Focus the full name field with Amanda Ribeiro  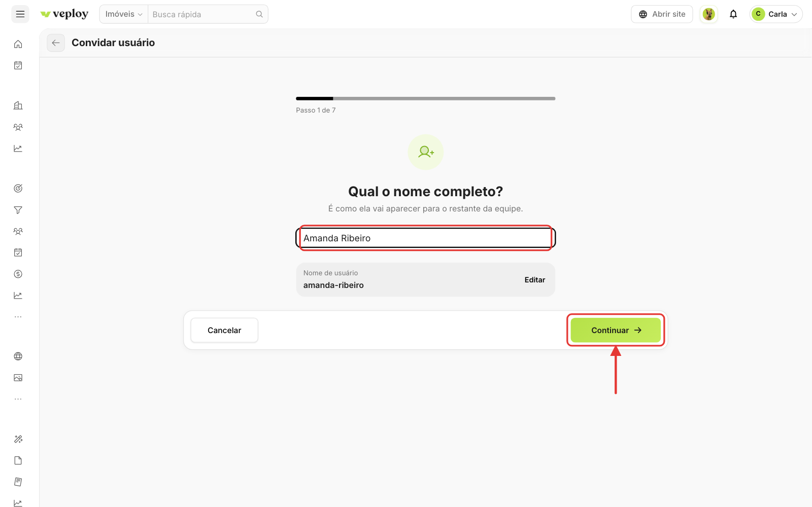(426, 238)
